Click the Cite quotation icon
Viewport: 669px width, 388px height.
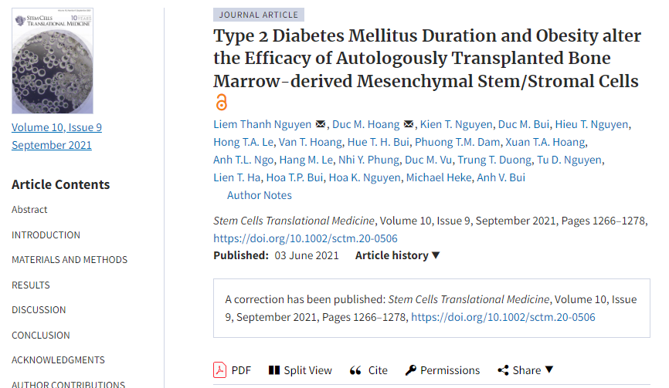point(355,370)
